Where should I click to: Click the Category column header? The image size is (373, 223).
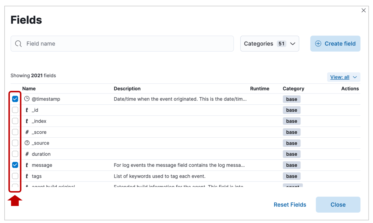tap(293, 89)
